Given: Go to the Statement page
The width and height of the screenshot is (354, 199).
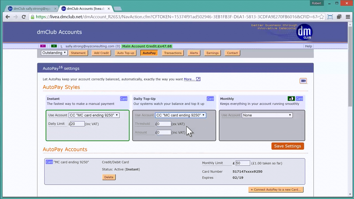Looking at the screenshot, I should click(x=78, y=53).
